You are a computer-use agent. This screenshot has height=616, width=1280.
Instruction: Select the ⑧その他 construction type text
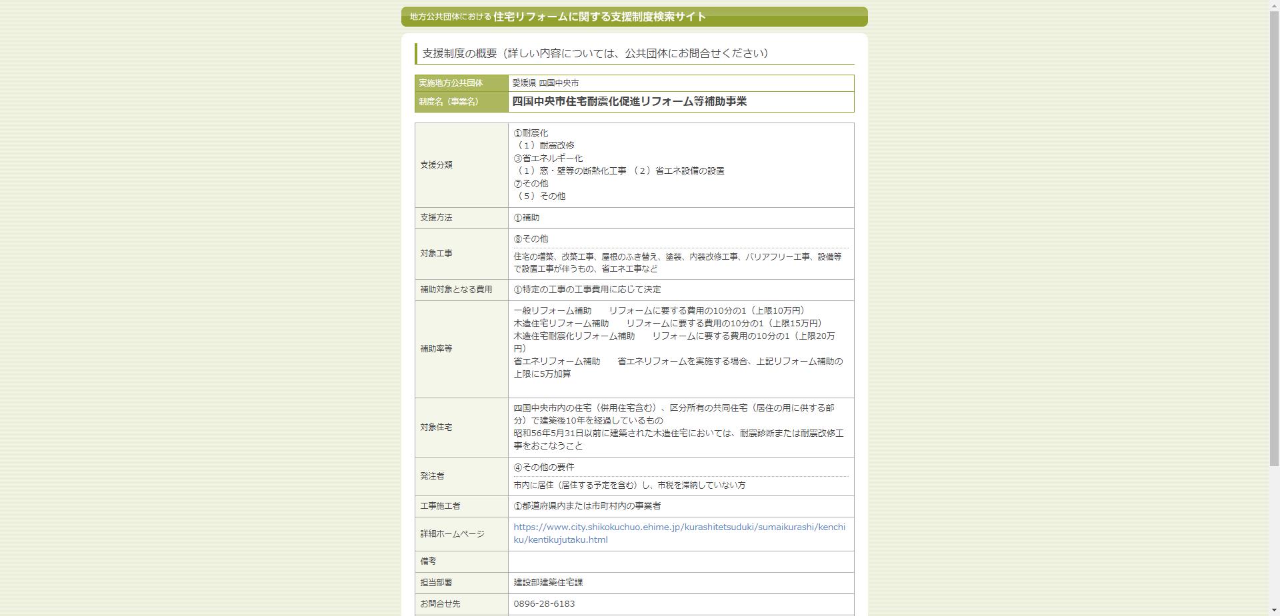click(x=529, y=238)
